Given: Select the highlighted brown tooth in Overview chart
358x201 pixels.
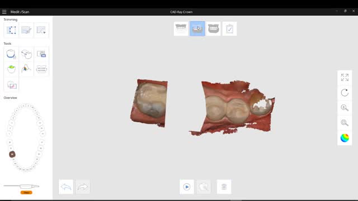Looking at the screenshot, I should (x=12, y=154).
